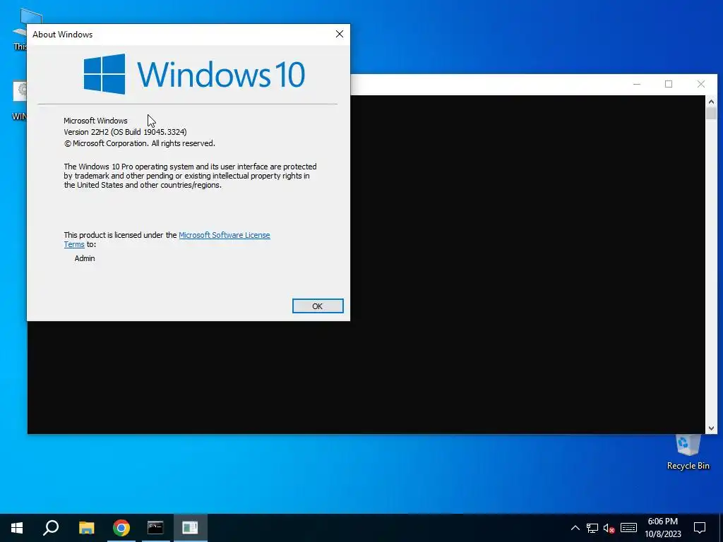Open Google Chrome from the taskbar
The image size is (723, 542).
[x=121, y=527]
